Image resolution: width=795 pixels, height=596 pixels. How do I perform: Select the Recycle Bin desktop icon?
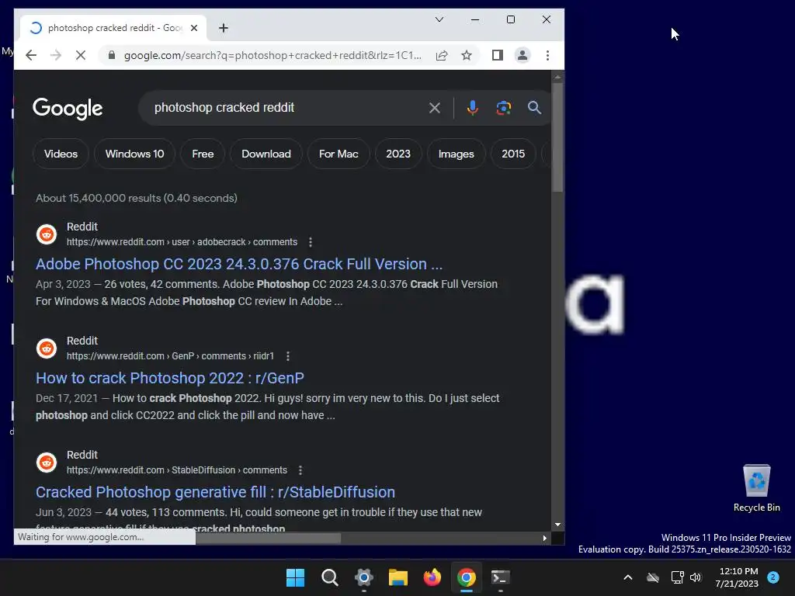pos(757,487)
